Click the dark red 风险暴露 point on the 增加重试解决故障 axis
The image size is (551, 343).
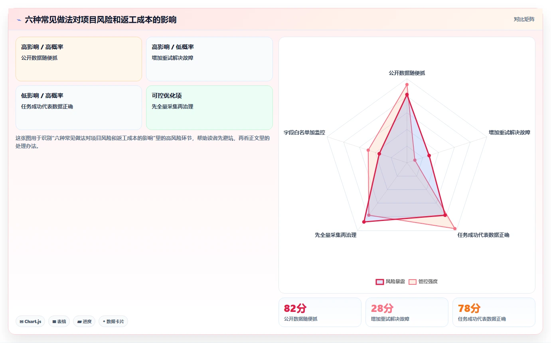tap(429, 156)
